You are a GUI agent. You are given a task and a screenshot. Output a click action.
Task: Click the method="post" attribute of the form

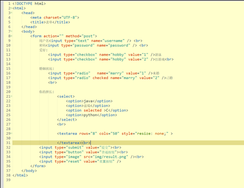click(x=80, y=36)
